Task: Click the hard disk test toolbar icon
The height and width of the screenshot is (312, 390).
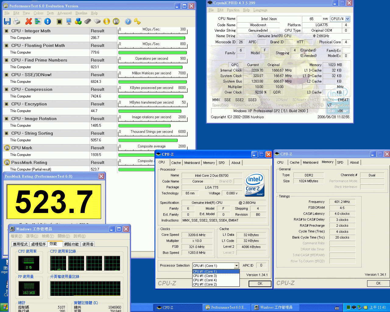Action: click(97, 21)
